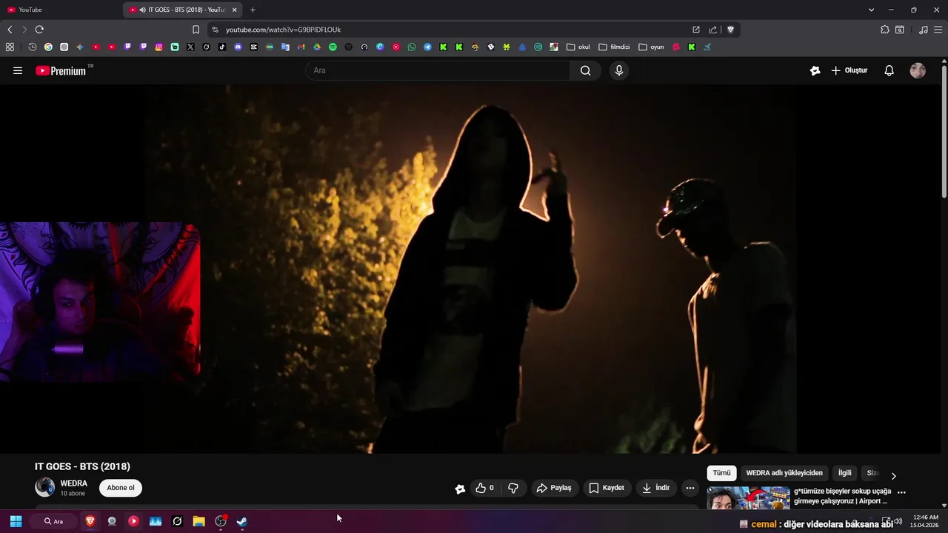Click the browser address bar URL
948x533 pixels.
pyautogui.click(x=283, y=30)
